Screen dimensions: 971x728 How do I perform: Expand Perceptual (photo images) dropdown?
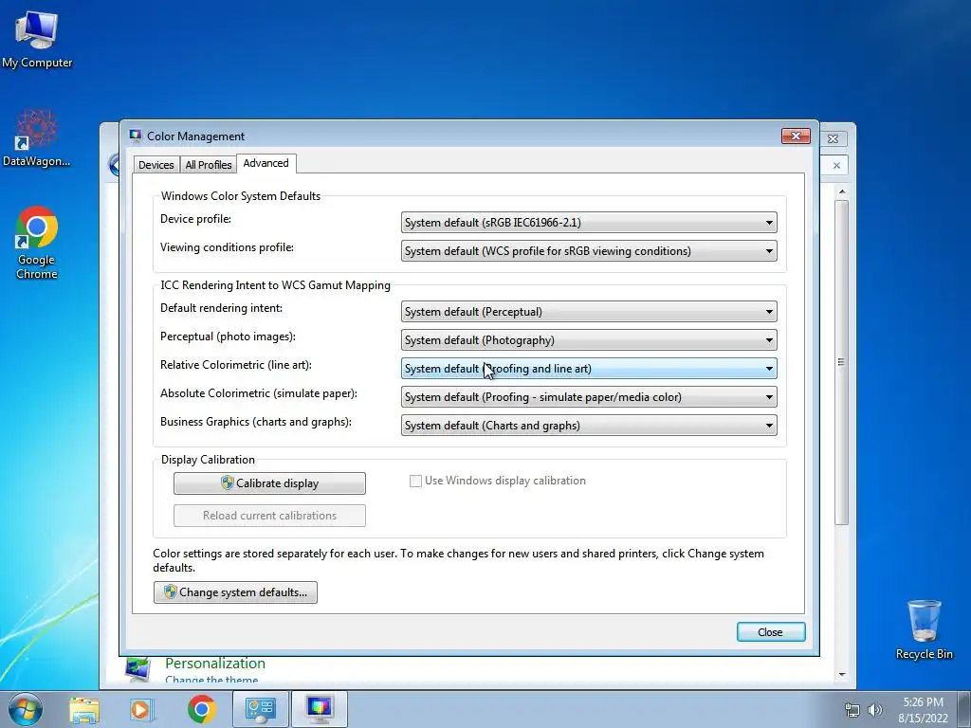point(589,340)
